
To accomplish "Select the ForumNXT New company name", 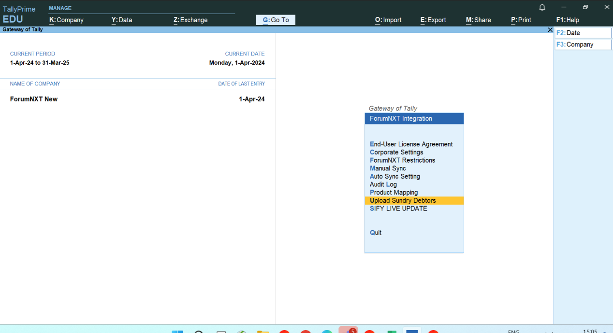I will coord(34,99).
